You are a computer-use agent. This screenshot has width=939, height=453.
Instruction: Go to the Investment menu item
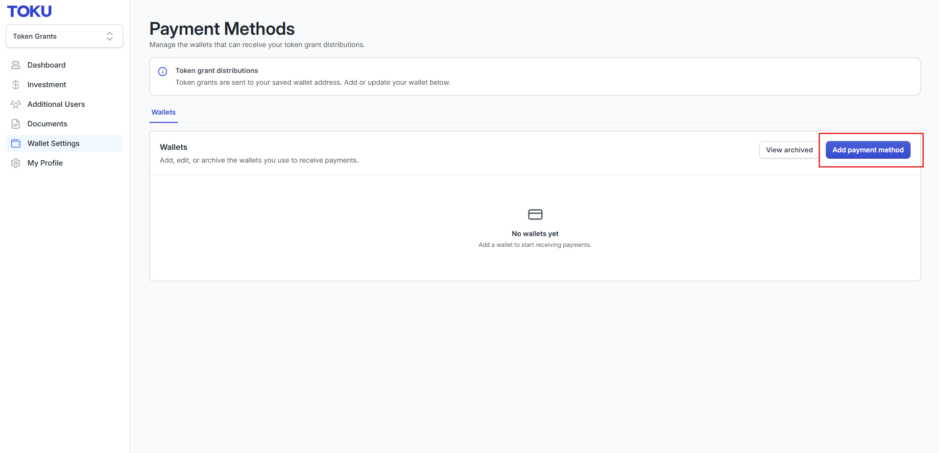(x=65, y=85)
